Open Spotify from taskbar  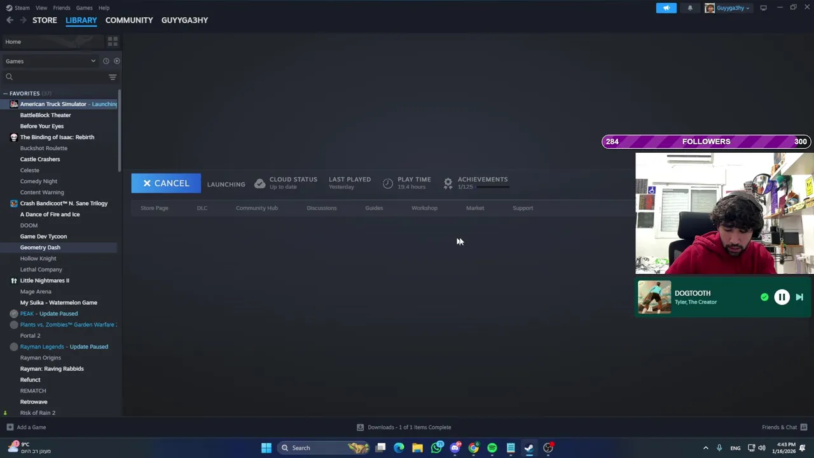pos(492,448)
